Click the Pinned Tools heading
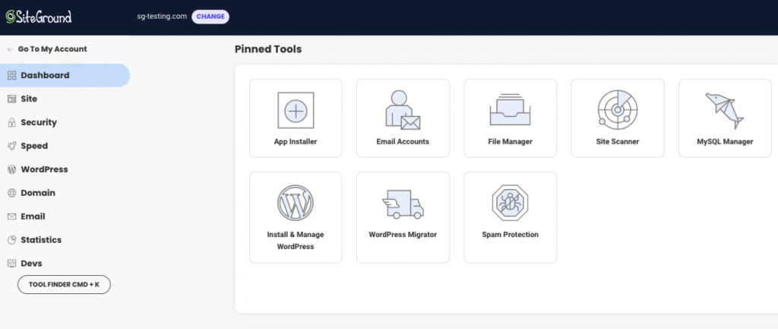Viewport: 778px width, 329px height. tap(268, 49)
